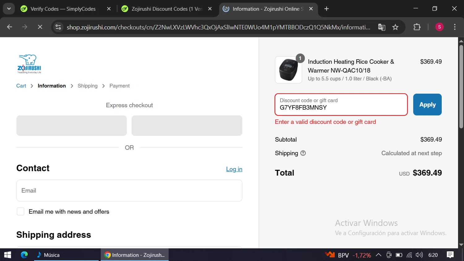Follow the Log in link
Image resolution: width=464 pixels, height=261 pixels.
click(234, 169)
